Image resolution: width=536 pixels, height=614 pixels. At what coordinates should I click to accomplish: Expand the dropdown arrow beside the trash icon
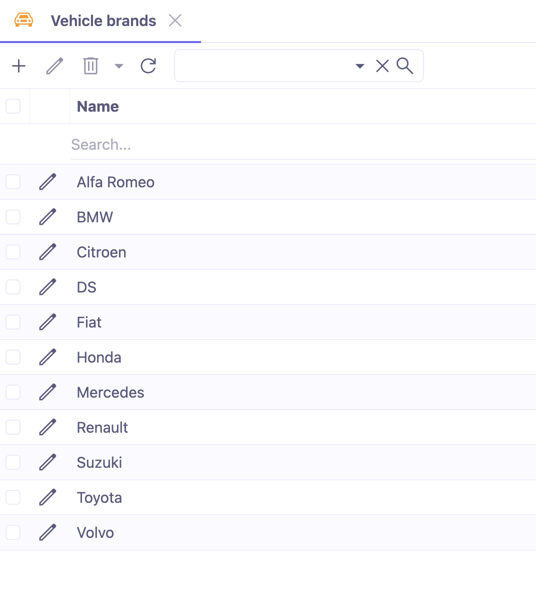pyautogui.click(x=118, y=66)
